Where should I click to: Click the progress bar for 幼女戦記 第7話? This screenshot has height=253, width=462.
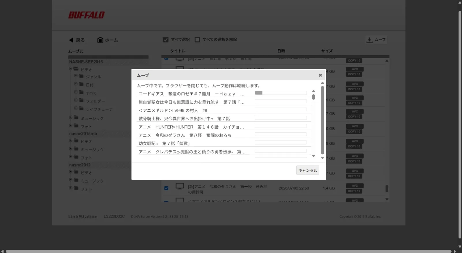click(281, 143)
